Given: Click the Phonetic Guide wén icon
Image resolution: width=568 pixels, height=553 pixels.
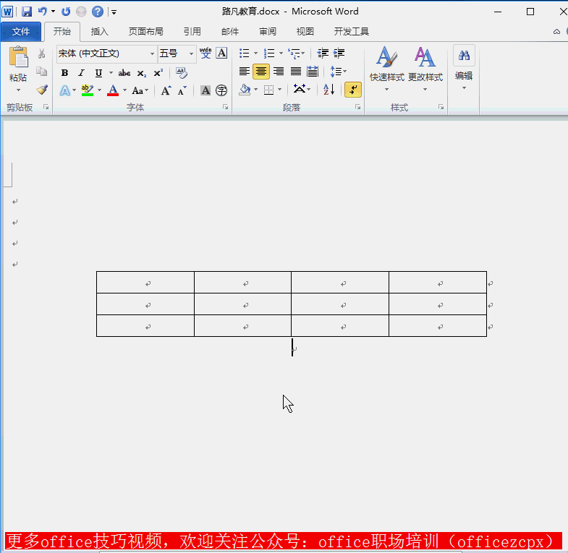Looking at the screenshot, I should tap(205, 53).
